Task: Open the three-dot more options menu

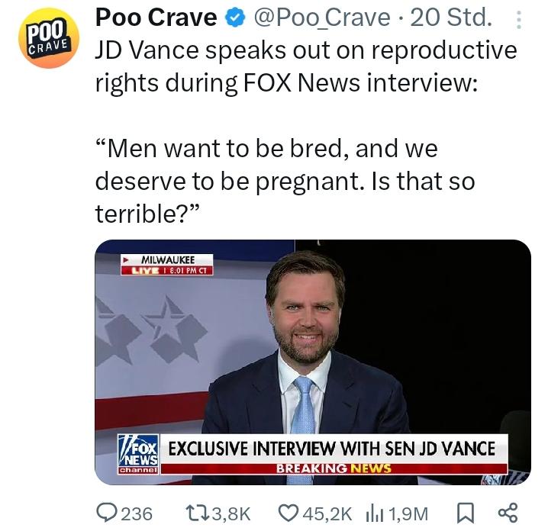Action: tap(519, 20)
